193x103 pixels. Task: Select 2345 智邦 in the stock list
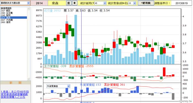[x=14, y=15]
